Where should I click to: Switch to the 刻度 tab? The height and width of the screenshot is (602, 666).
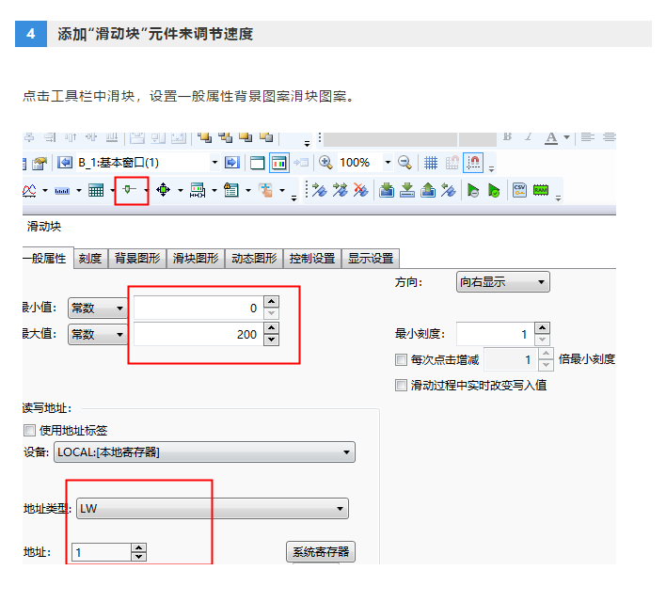tap(90, 259)
